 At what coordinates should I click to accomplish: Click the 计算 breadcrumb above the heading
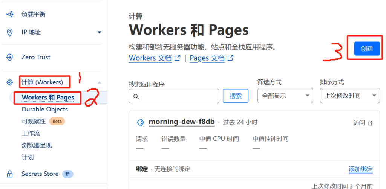click(136, 17)
